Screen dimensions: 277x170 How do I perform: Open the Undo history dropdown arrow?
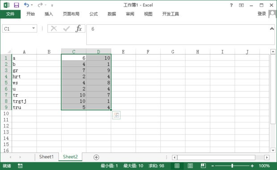point(32,5)
